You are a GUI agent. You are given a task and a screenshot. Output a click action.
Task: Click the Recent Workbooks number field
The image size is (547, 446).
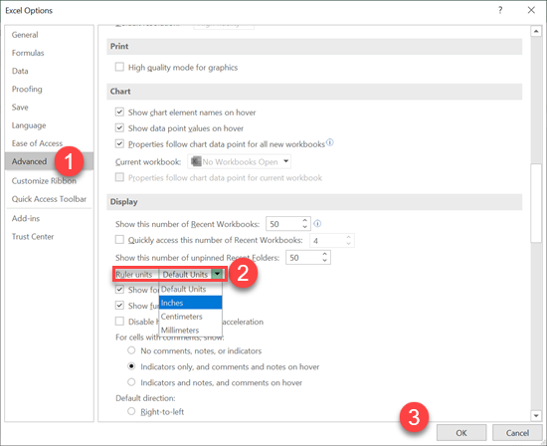pos(284,224)
